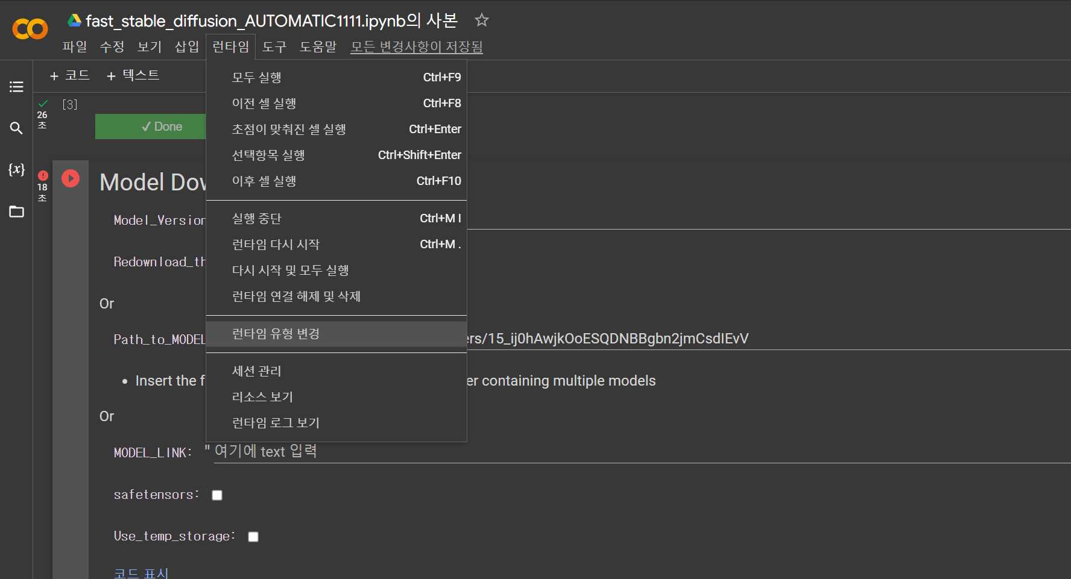1071x579 pixels.
Task: Click the cell [3] execution count
Action: click(70, 104)
